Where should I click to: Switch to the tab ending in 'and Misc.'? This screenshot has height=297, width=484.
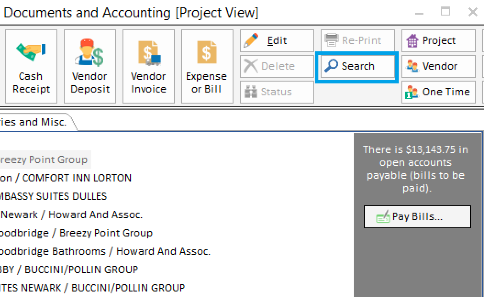(34, 122)
